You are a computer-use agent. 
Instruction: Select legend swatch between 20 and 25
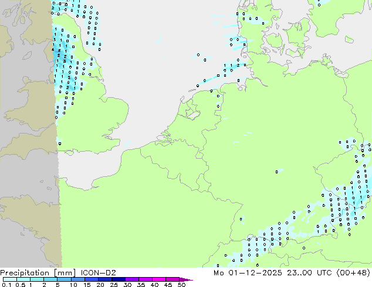point(104,279)
